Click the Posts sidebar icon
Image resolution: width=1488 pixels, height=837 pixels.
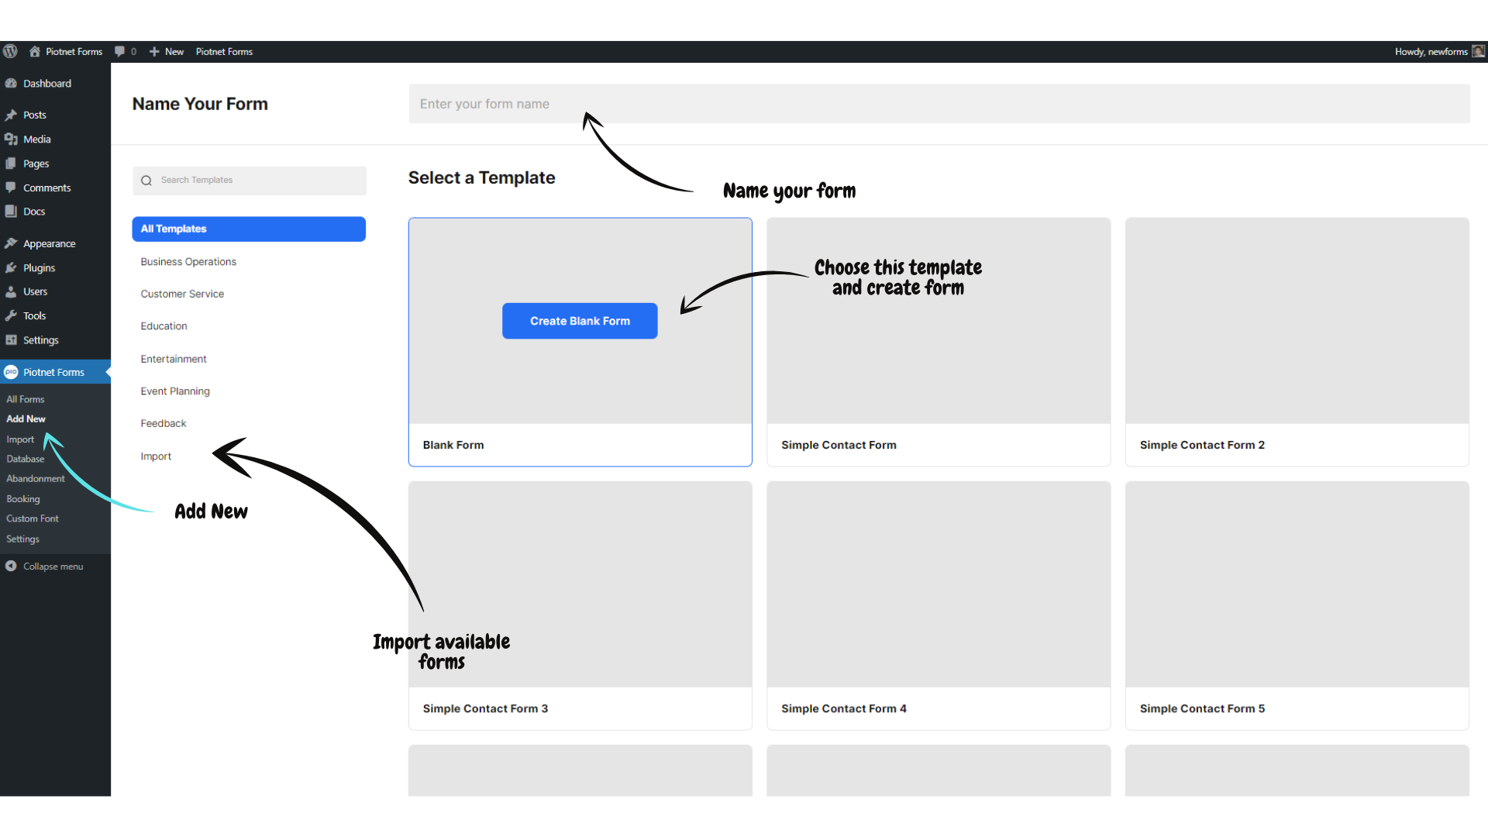[12, 115]
